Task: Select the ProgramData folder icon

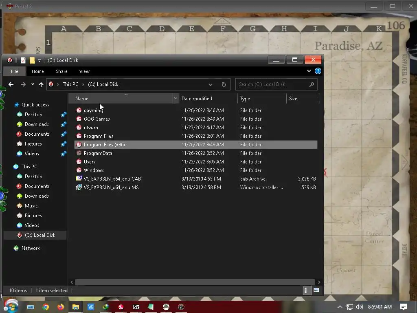Action: (x=79, y=153)
